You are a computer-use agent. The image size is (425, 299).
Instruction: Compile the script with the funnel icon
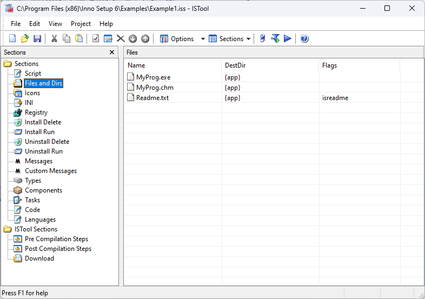[x=275, y=38]
